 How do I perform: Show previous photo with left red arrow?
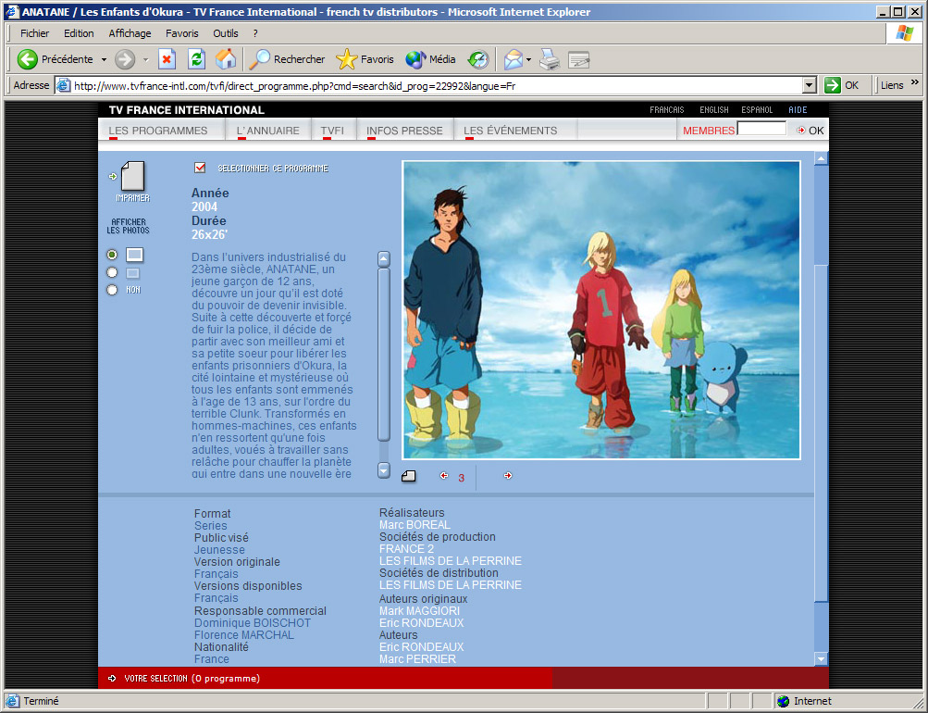(x=444, y=476)
